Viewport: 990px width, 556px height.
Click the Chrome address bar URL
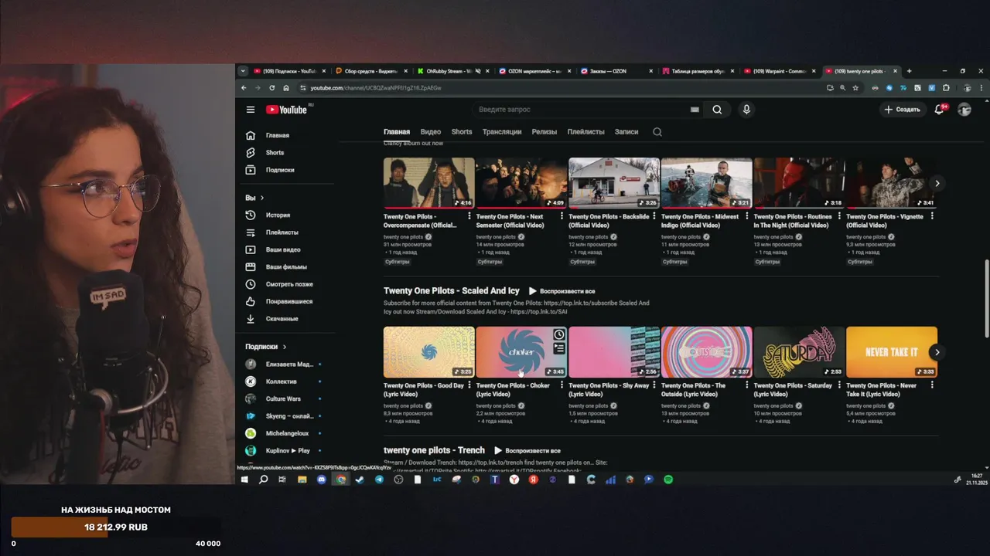coord(376,88)
